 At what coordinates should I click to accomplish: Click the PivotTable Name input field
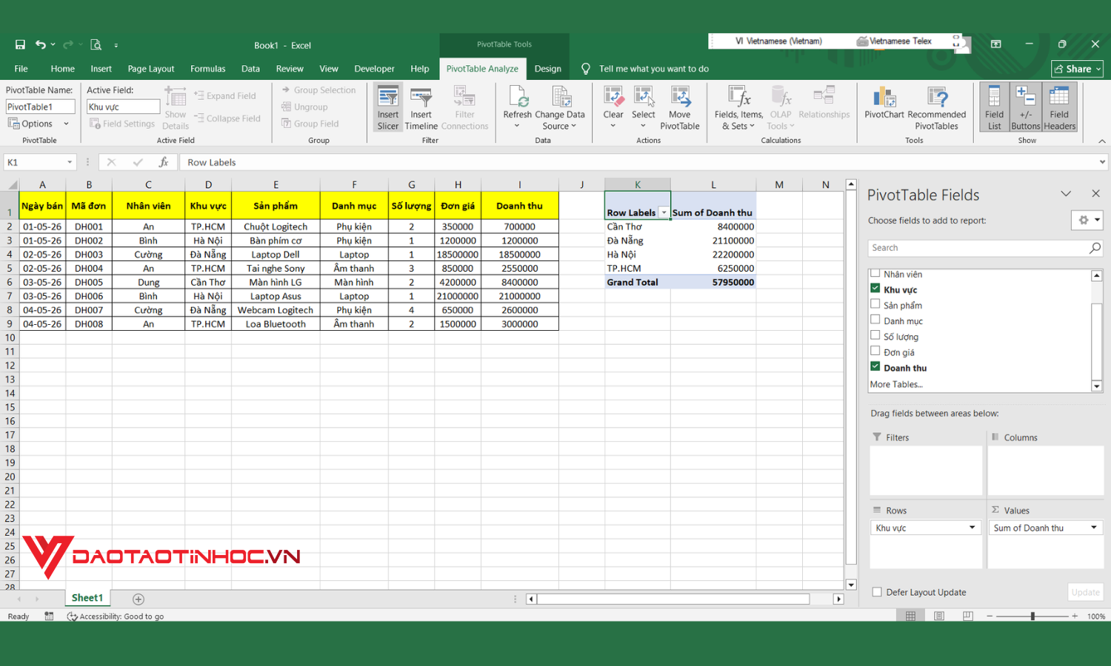(40, 107)
